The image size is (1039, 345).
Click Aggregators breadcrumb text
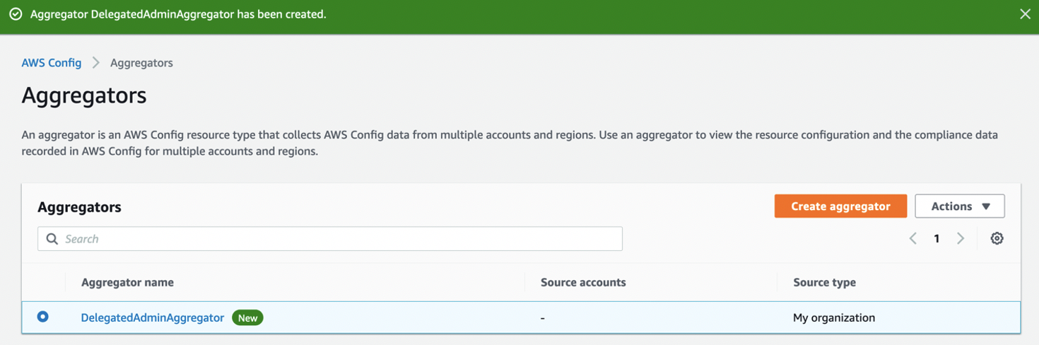(141, 63)
